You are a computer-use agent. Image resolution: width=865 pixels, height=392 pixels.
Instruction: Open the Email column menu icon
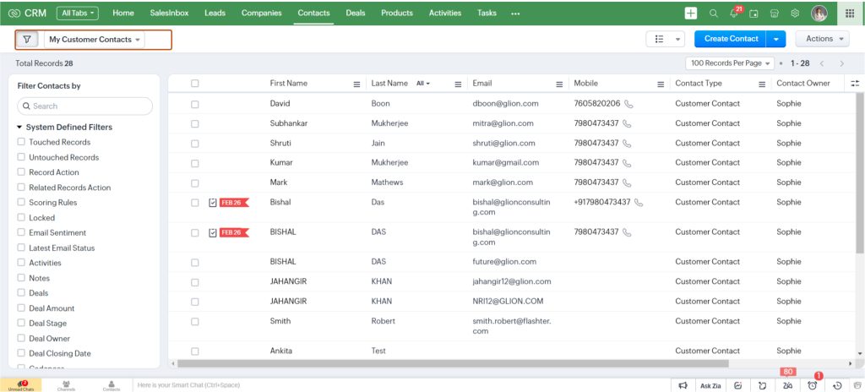(559, 84)
